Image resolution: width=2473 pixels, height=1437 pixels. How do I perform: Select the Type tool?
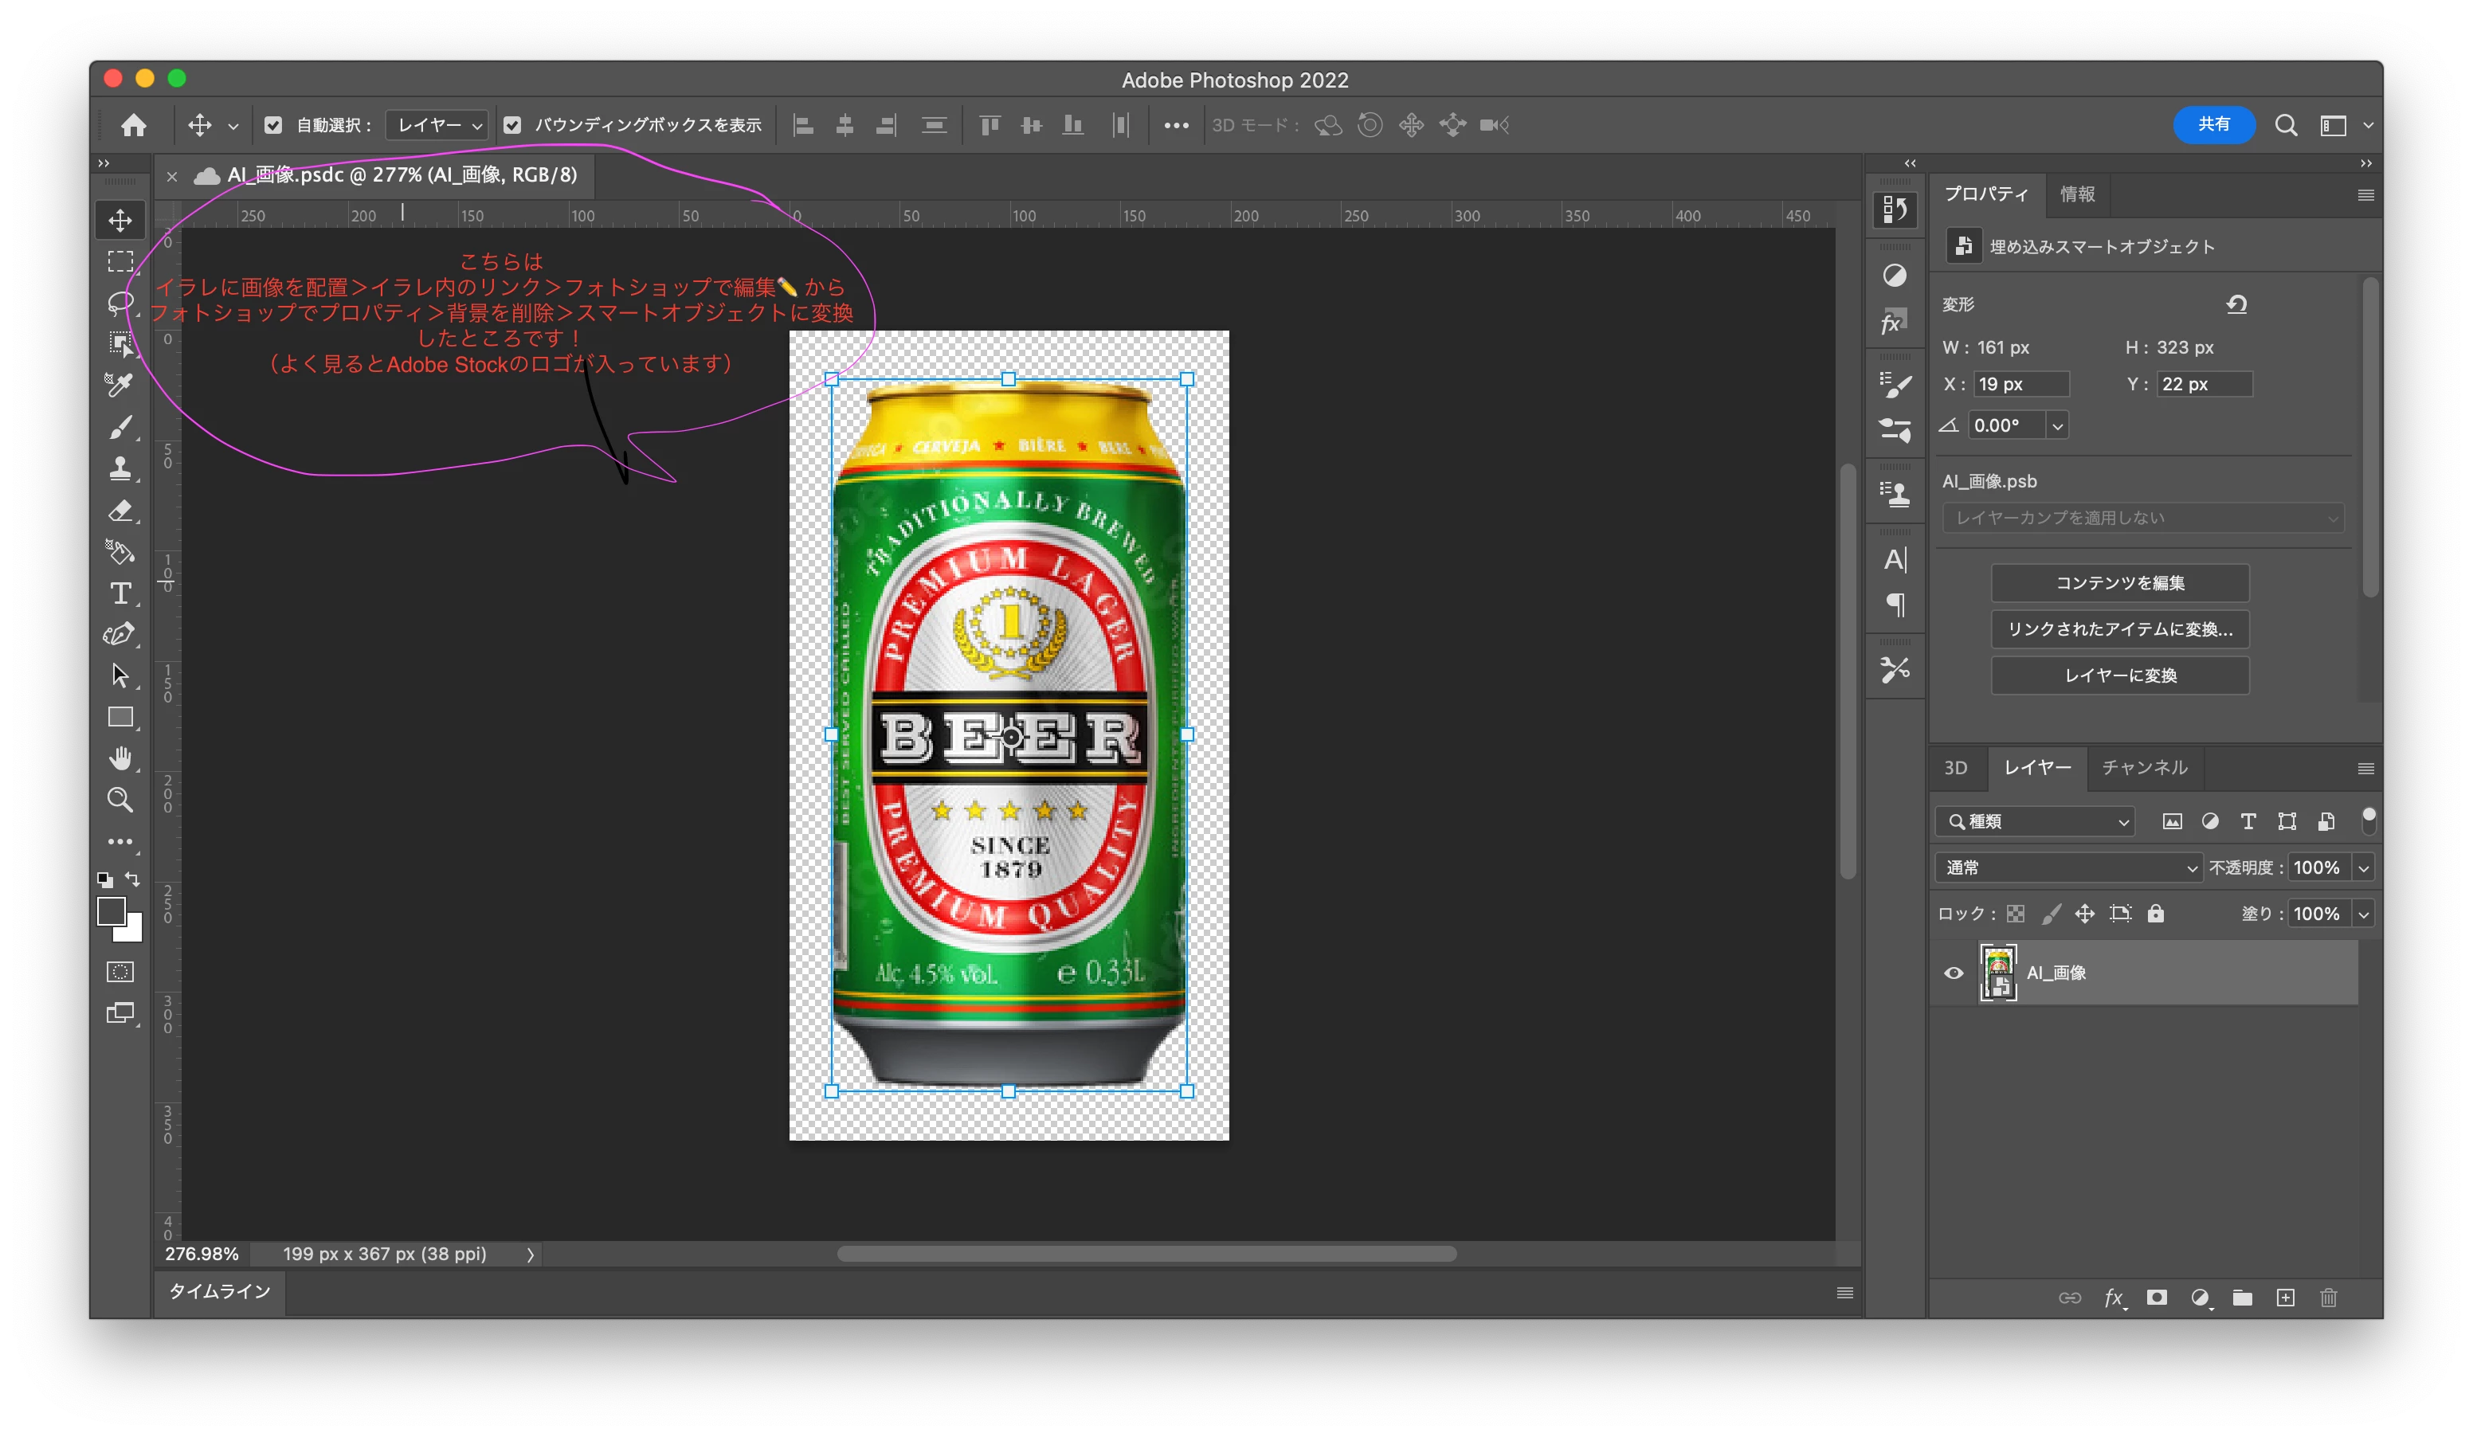click(x=120, y=593)
